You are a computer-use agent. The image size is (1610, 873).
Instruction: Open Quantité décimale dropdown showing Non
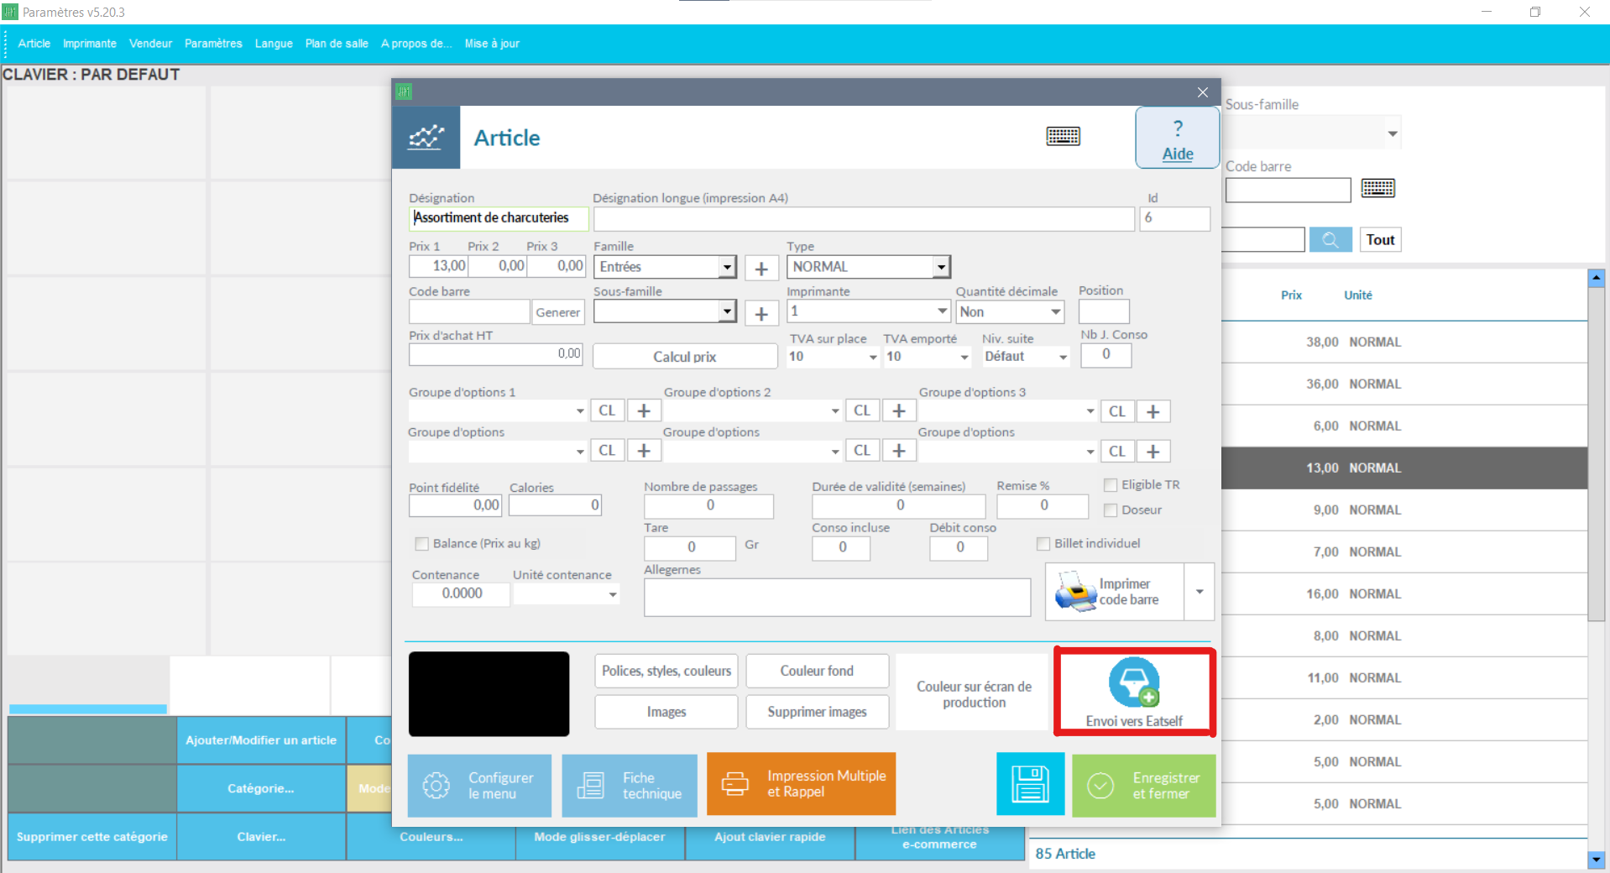click(1055, 312)
